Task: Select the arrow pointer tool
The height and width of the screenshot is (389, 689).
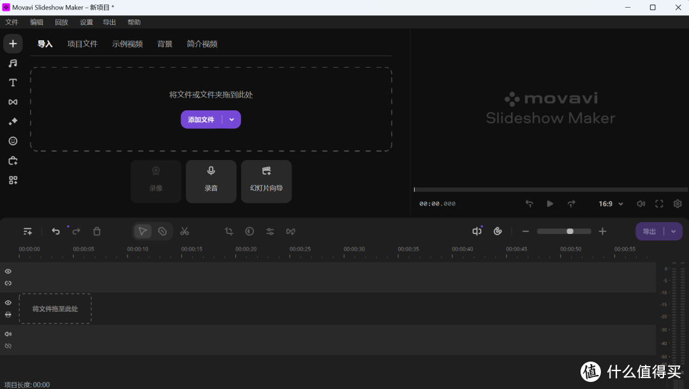Action: tap(143, 231)
